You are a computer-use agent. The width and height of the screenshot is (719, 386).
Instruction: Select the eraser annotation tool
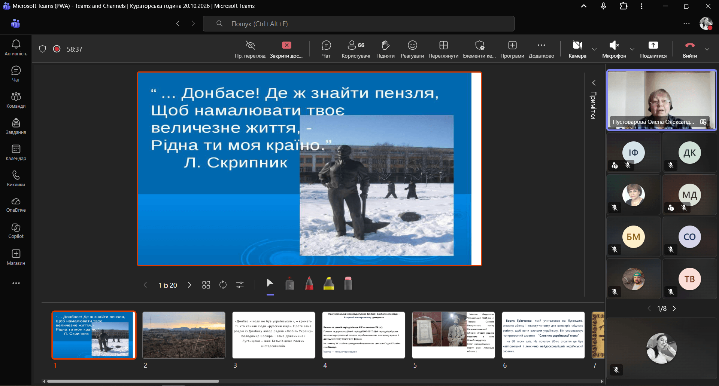pyautogui.click(x=348, y=284)
